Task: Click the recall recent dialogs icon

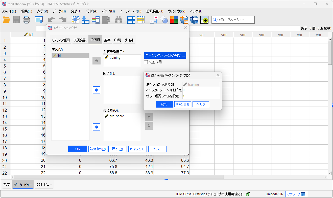Action: (39, 20)
